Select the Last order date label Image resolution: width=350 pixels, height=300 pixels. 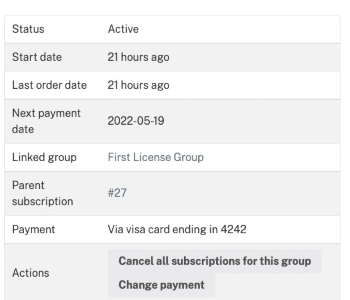tap(49, 85)
